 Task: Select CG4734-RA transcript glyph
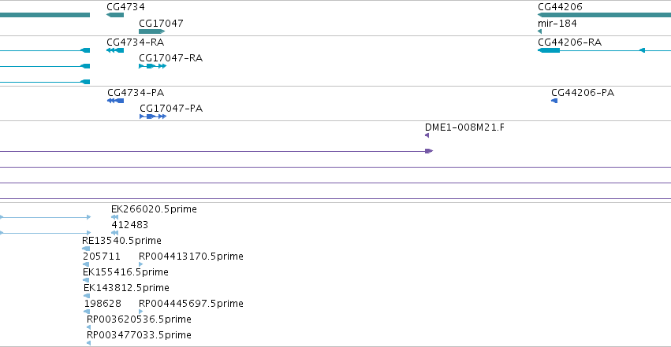click(115, 50)
